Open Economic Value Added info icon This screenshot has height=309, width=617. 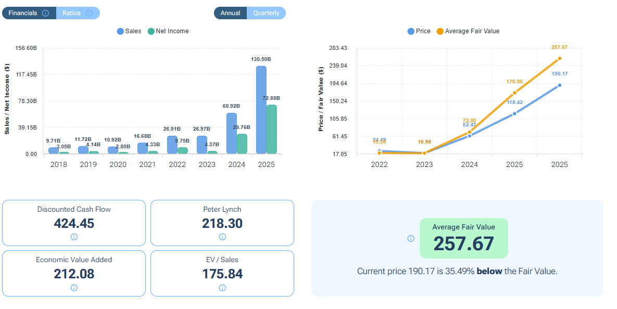(74, 288)
